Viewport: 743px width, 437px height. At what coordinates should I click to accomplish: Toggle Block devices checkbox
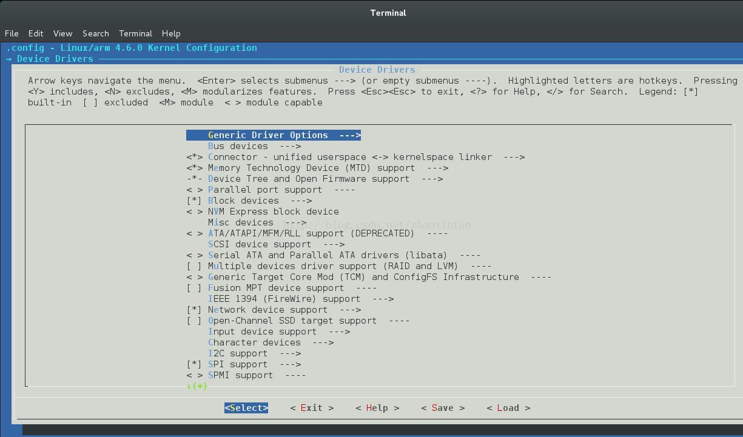(x=195, y=201)
